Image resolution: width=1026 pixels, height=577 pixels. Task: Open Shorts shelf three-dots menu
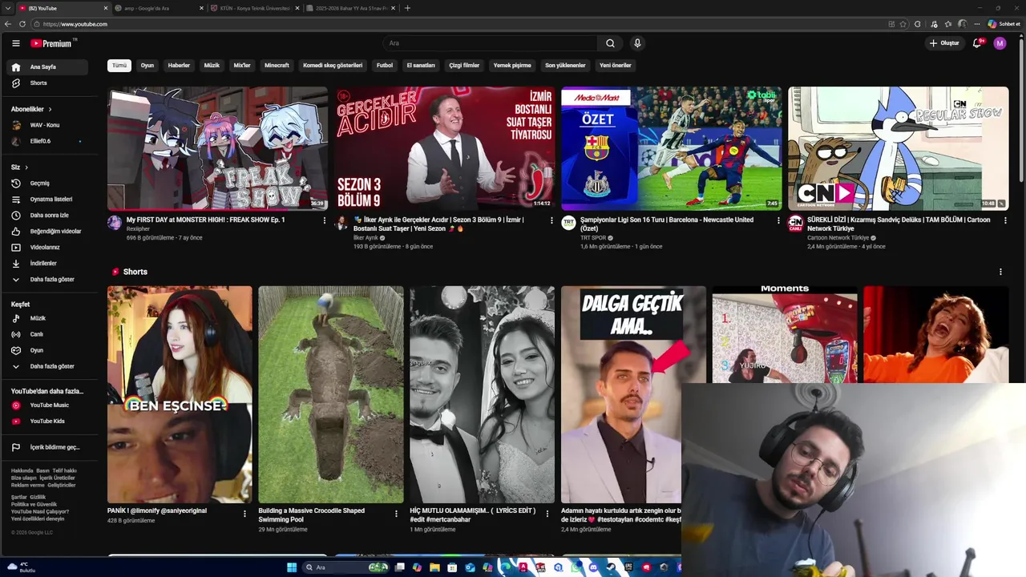click(x=1000, y=272)
